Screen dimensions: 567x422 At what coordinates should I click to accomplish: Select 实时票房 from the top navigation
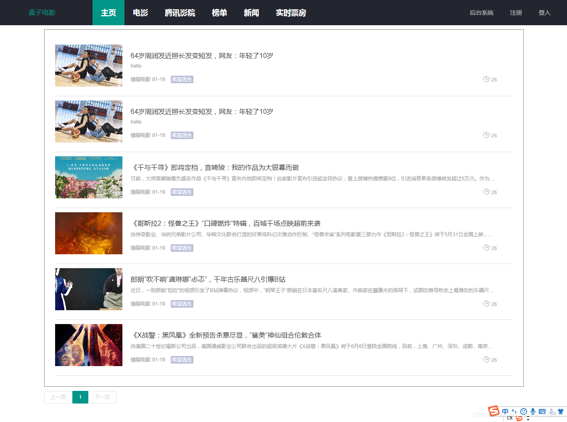click(291, 13)
